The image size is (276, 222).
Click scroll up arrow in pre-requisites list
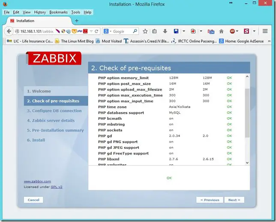pyautogui.click(x=247, y=77)
